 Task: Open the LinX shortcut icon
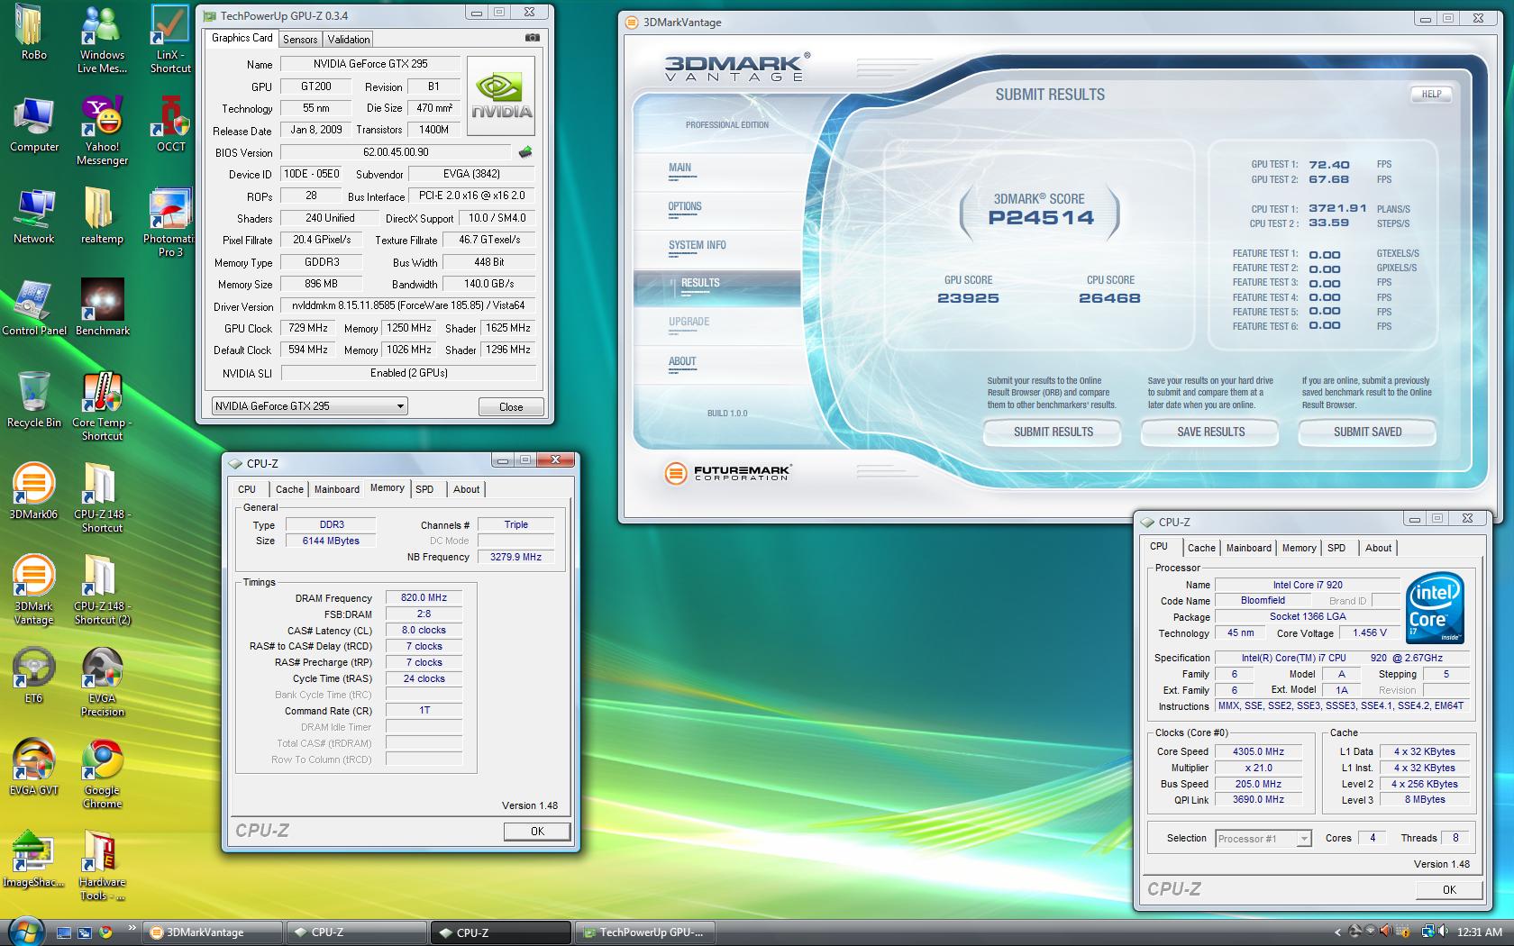(x=170, y=39)
